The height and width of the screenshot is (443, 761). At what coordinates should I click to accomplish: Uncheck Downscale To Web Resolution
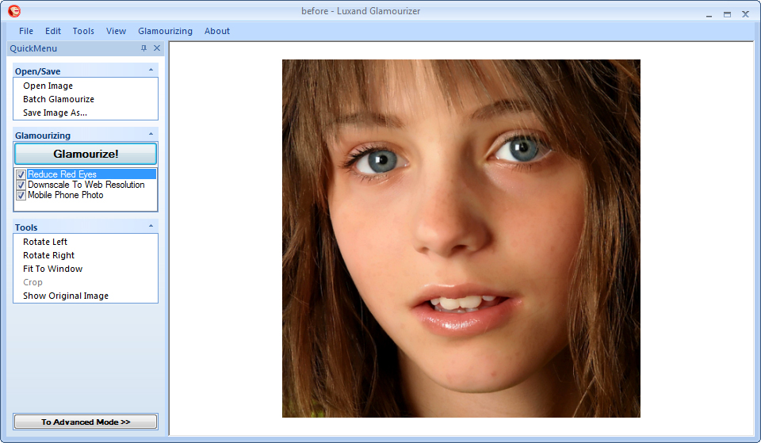(21, 185)
